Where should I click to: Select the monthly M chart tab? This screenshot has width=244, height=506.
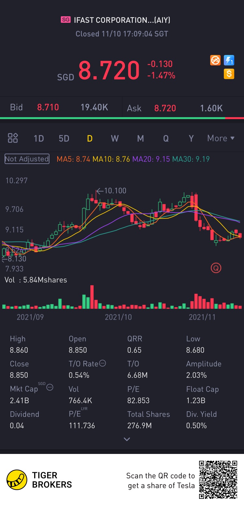pyautogui.click(x=140, y=138)
